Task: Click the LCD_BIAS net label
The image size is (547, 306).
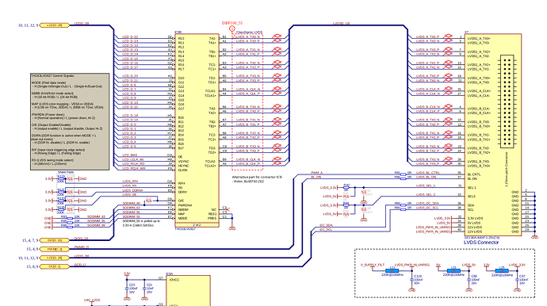Action: [x=129, y=155]
